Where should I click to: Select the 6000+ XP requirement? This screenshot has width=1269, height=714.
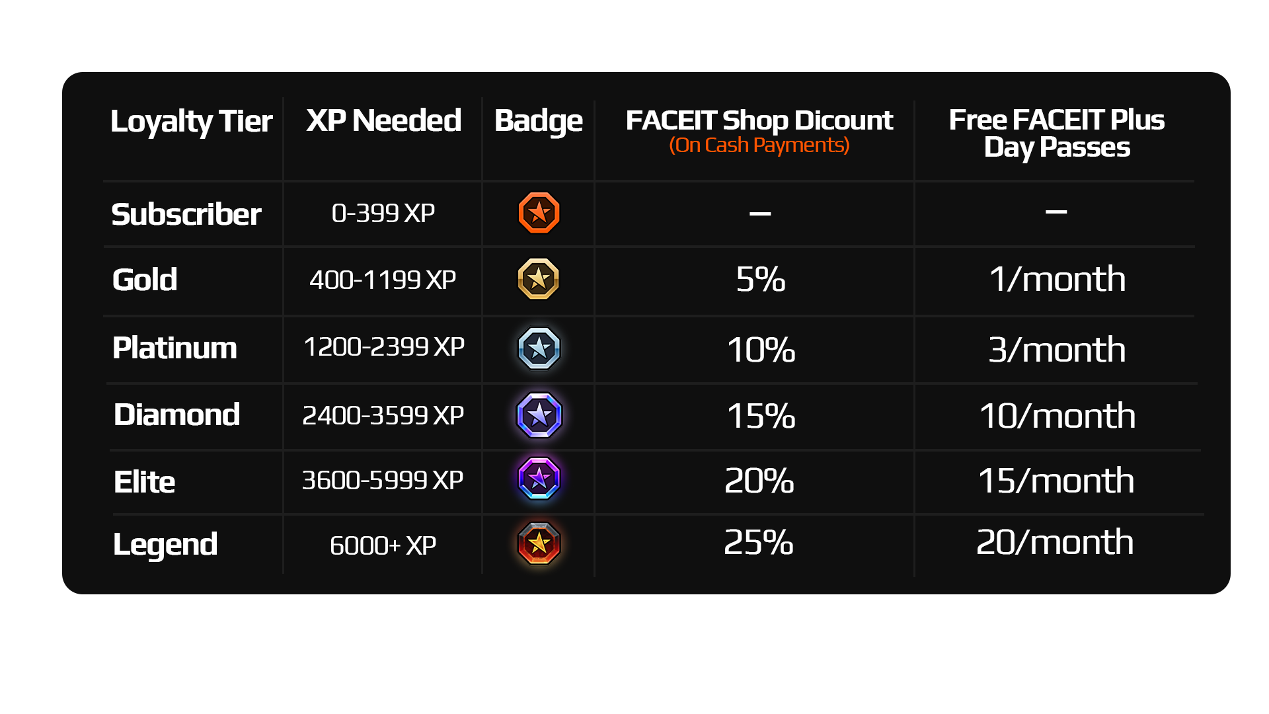(x=383, y=545)
